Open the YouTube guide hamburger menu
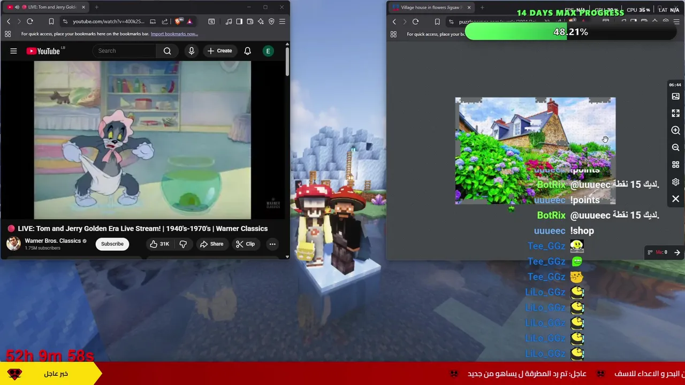The image size is (685, 385). coord(13,51)
